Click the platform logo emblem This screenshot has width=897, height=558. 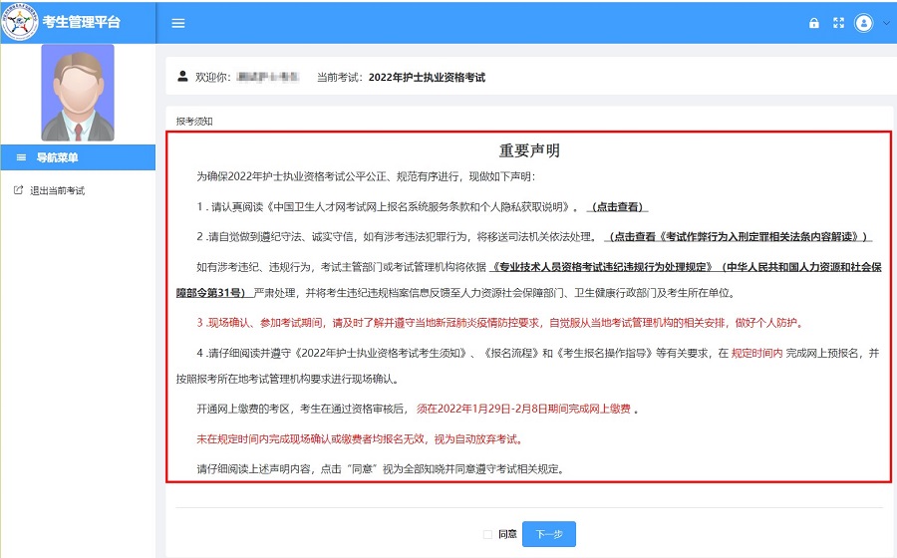(20, 22)
